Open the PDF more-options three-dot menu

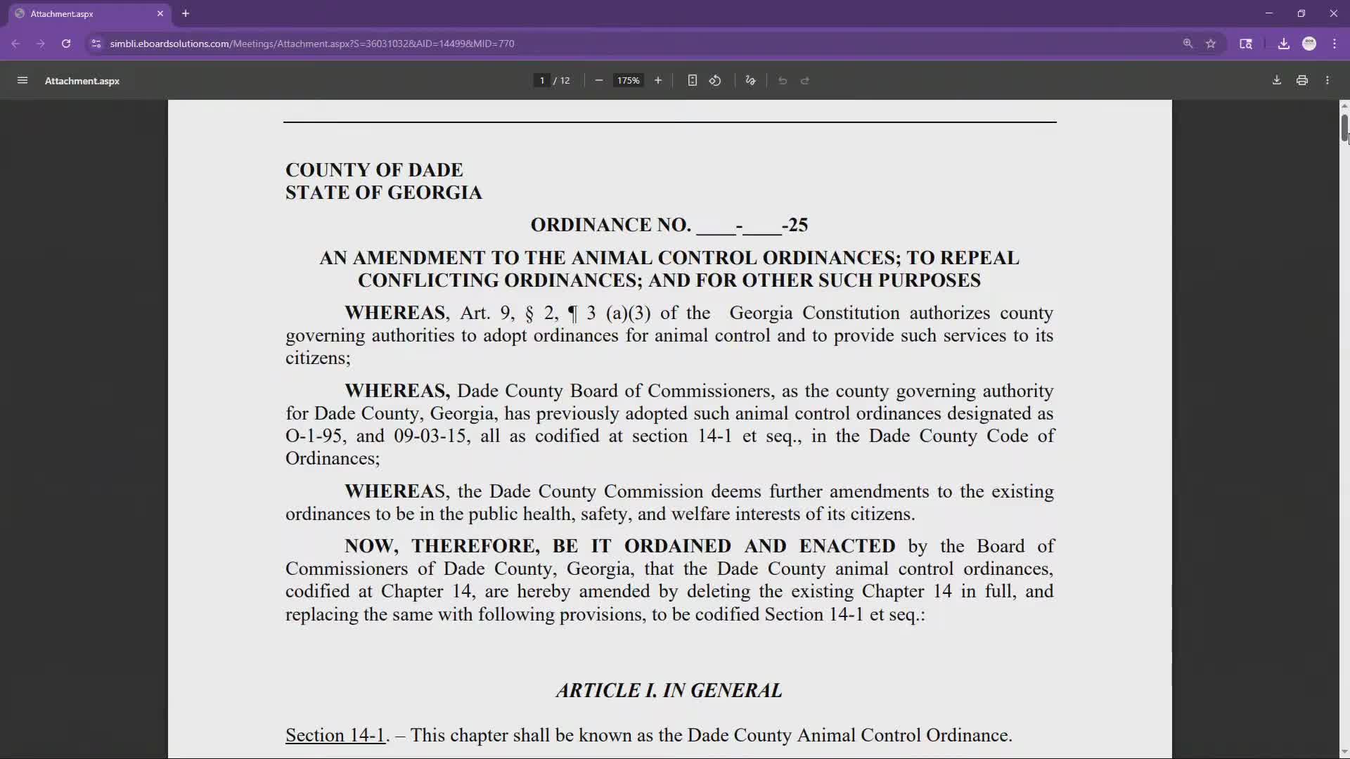[x=1327, y=80]
